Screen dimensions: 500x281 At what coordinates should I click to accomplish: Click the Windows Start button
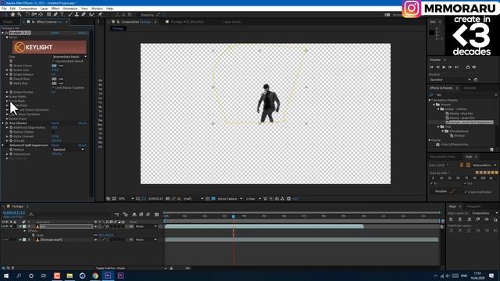[6, 276]
